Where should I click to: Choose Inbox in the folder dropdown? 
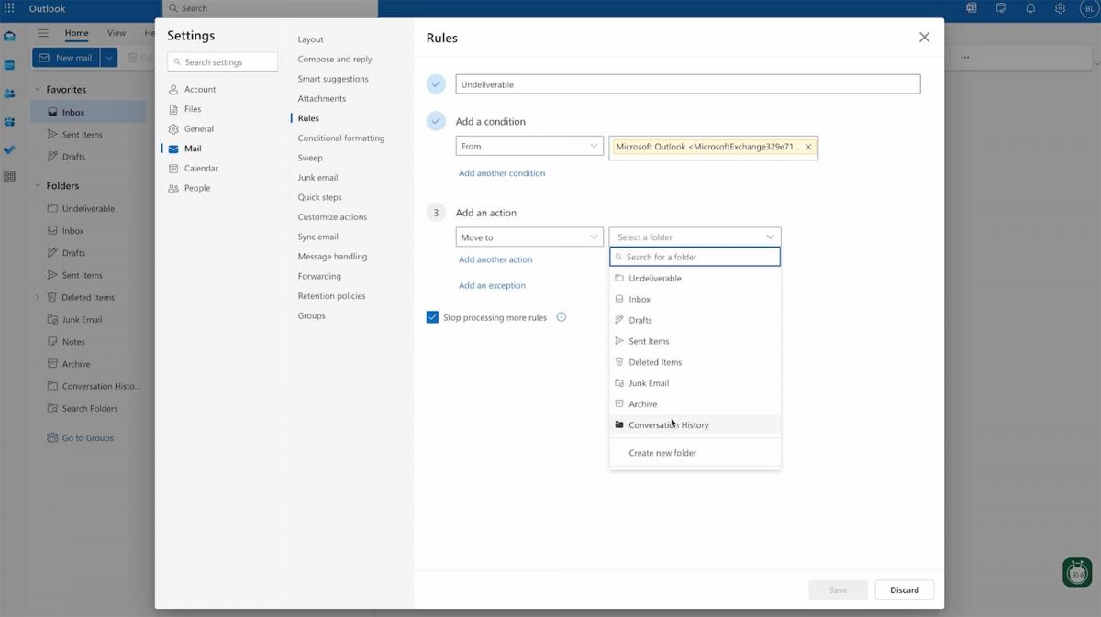(695, 299)
